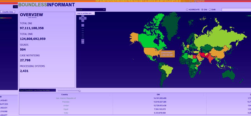The image size is (251, 116).
Task: Click the Top 5 Countries panel header
Action: (x=37, y=90)
